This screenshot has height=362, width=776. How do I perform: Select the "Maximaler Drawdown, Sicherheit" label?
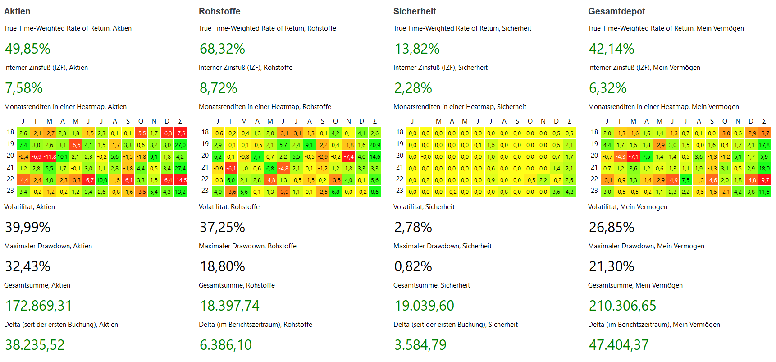[442, 246]
